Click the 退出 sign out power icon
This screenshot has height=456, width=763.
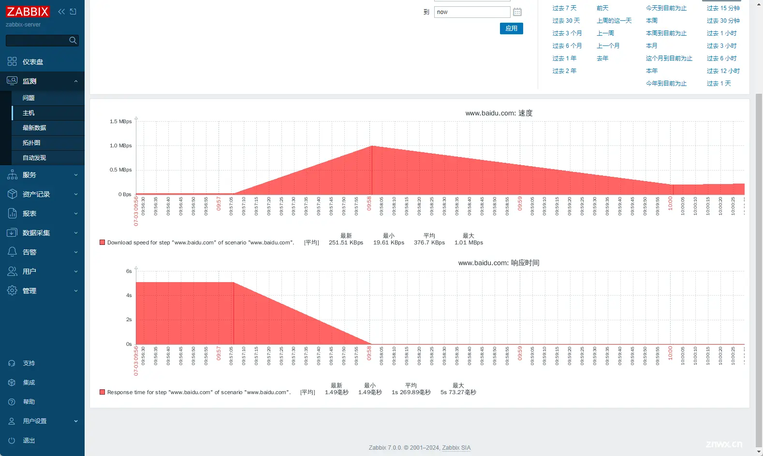click(12, 441)
